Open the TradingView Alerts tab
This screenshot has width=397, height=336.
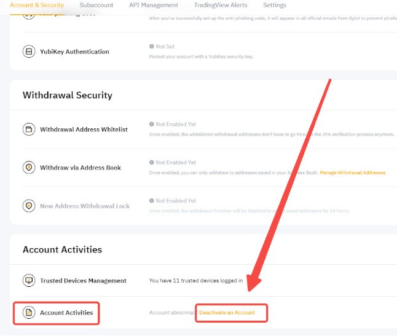[221, 5]
